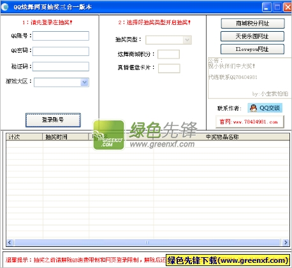This screenshot has height=268, width=292.
Task: Select the 计次 column header
Action: click(x=24, y=137)
